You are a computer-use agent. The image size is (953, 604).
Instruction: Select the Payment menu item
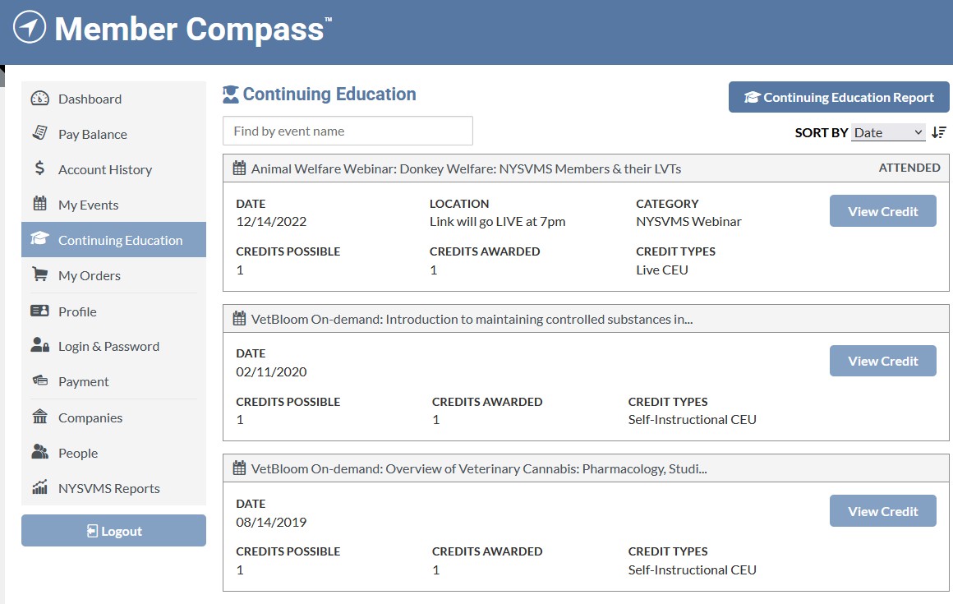pos(83,381)
